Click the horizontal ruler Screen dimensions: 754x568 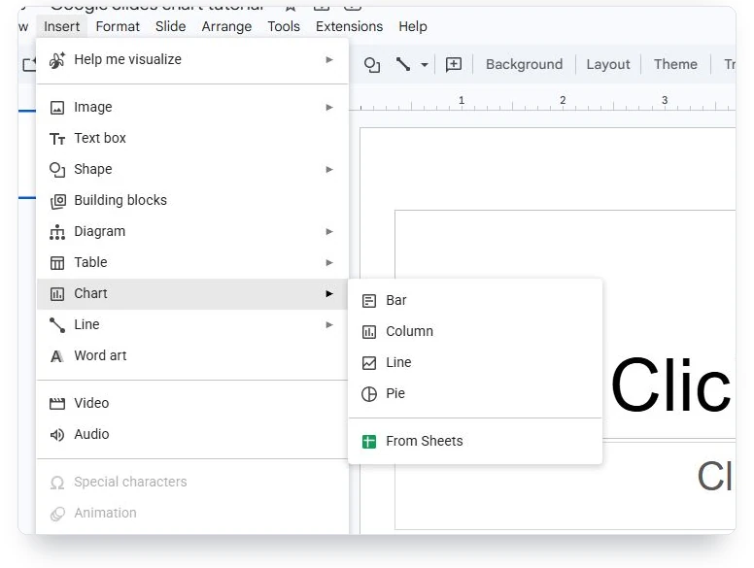(x=542, y=102)
